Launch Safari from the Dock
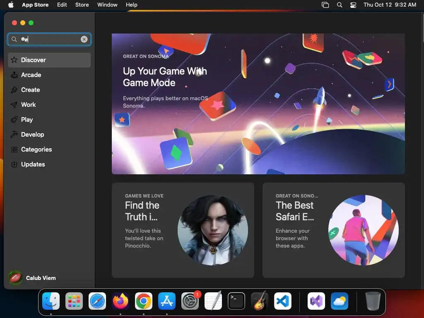This screenshot has height=318, width=424. (97, 301)
